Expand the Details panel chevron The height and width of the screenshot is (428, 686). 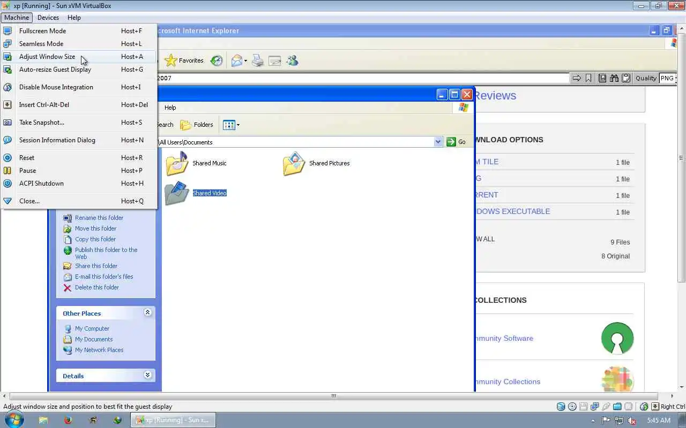click(x=147, y=375)
